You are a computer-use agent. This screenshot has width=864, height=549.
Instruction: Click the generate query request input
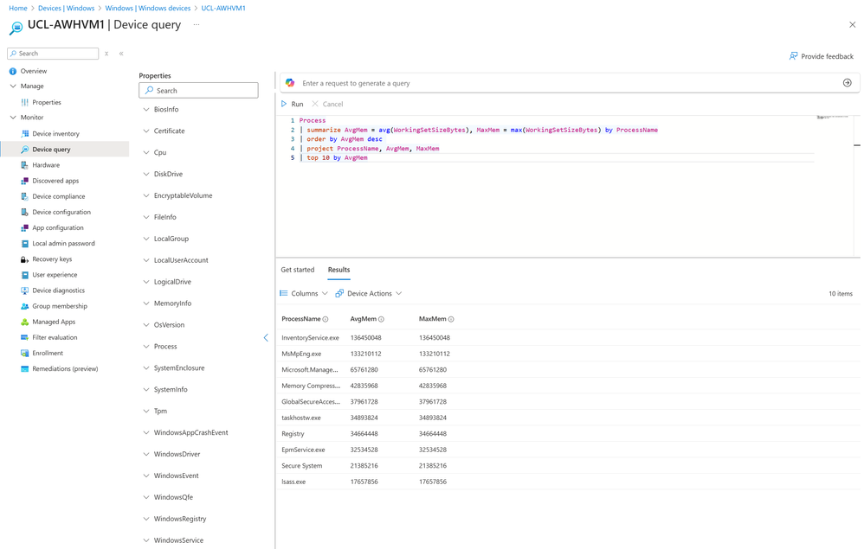[568, 83]
